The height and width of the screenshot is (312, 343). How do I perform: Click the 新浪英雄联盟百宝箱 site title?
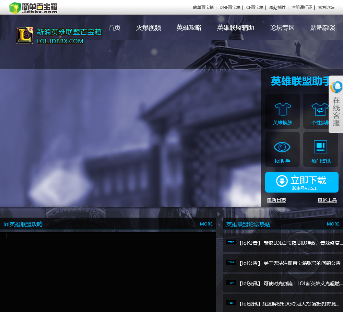(69, 32)
